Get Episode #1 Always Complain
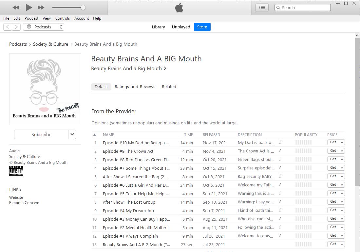This screenshot has width=360, height=252. 333,235
